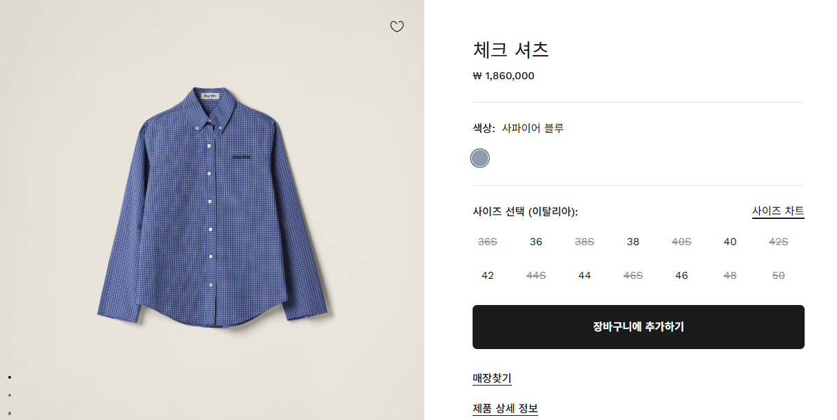Viewport: 837px width, 420px height.
Task: Go to the third image gallery dot
Action: pos(10,413)
